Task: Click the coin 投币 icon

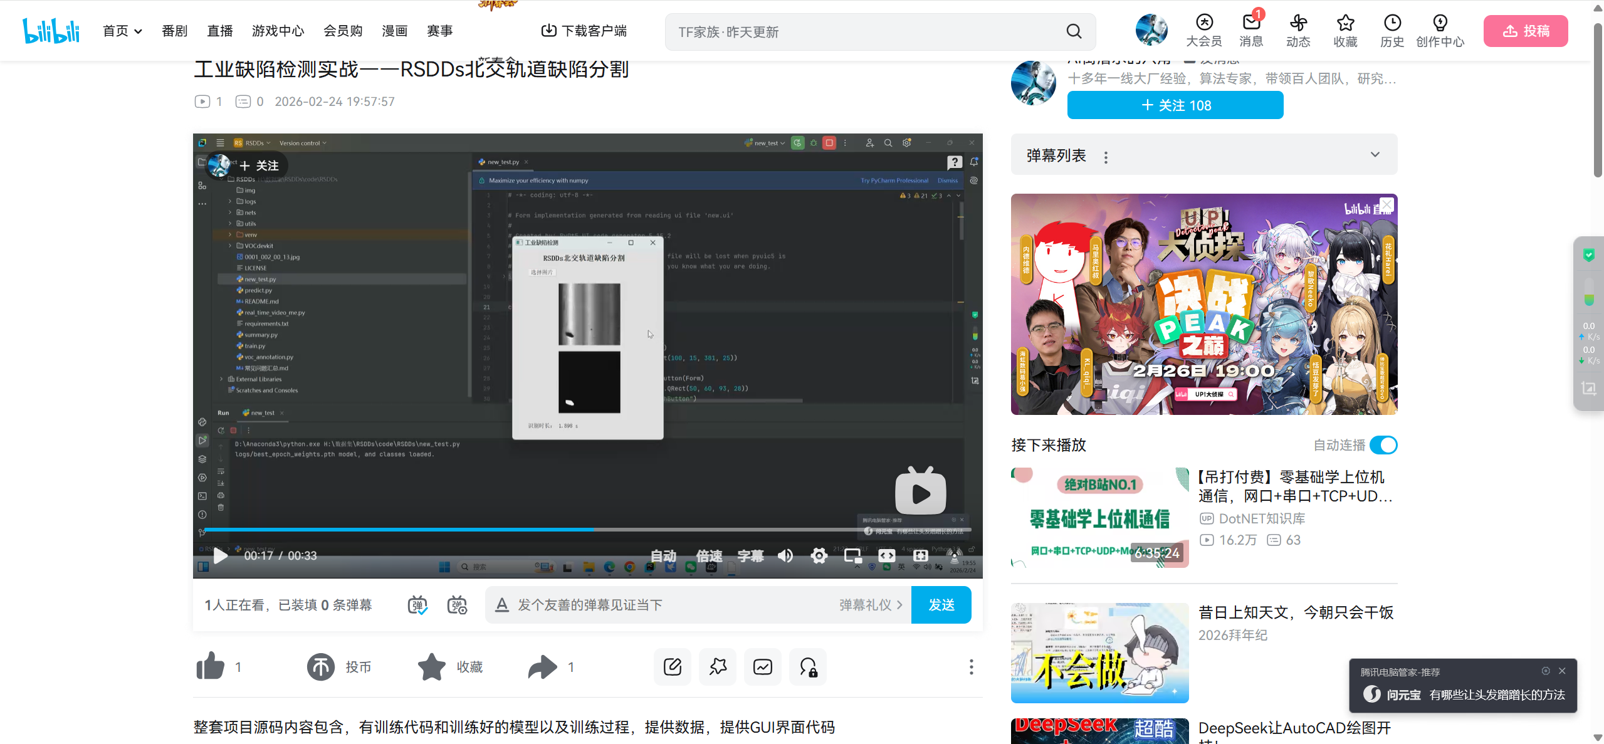Action: (x=321, y=666)
